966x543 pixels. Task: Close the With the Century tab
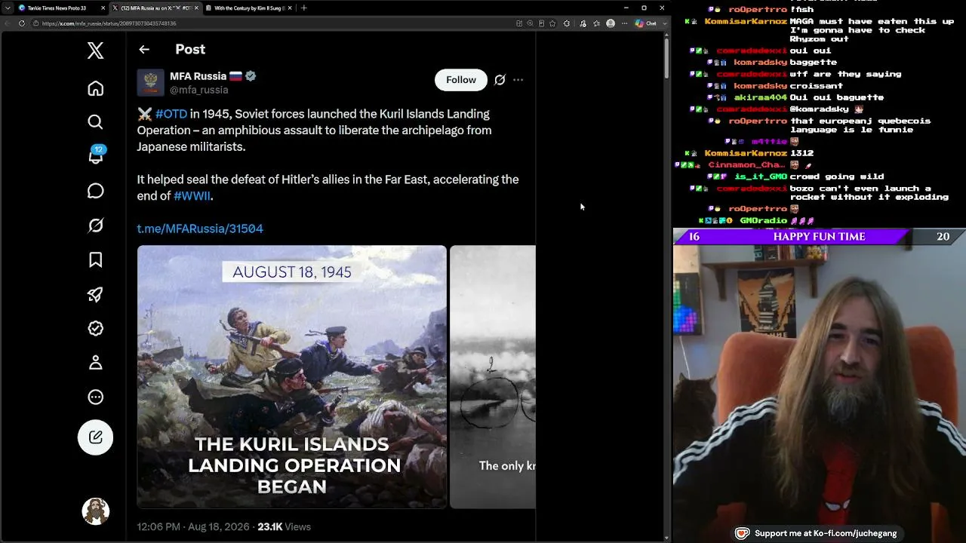point(290,8)
